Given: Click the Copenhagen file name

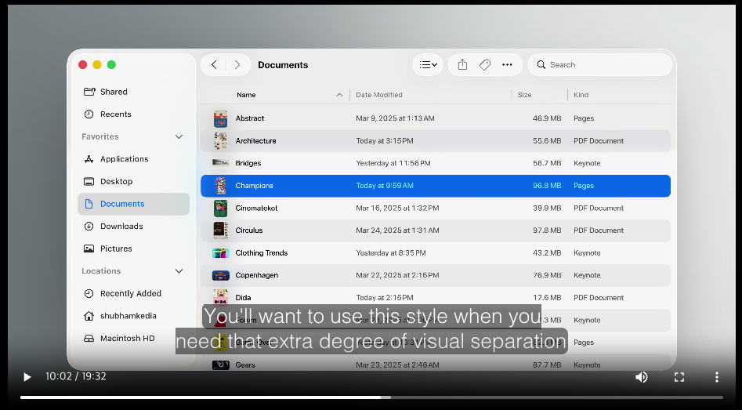Looking at the screenshot, I should 257,275.
